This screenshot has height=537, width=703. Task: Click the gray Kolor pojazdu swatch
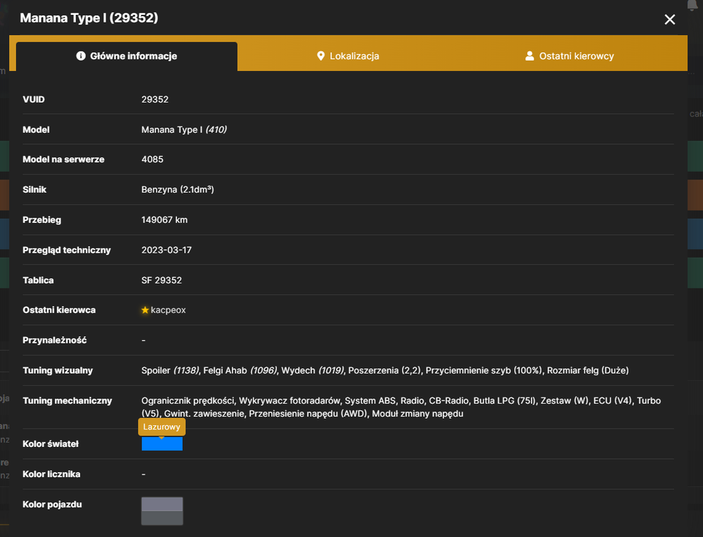[162, 511]
